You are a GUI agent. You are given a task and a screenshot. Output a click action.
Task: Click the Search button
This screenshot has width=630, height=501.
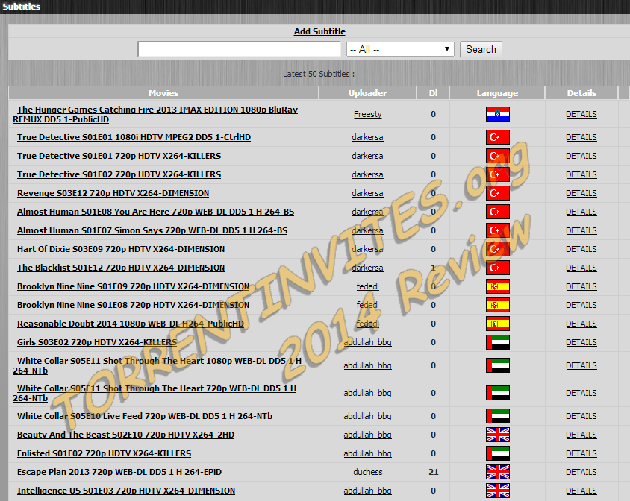pyautogui.click(x=481, y=49)
